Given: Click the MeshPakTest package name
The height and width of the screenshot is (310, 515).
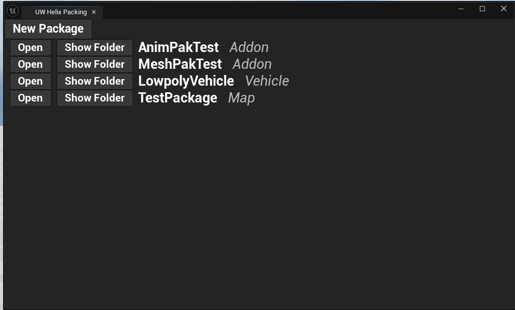Looking at the screenshot, I should tap(180, 64).
